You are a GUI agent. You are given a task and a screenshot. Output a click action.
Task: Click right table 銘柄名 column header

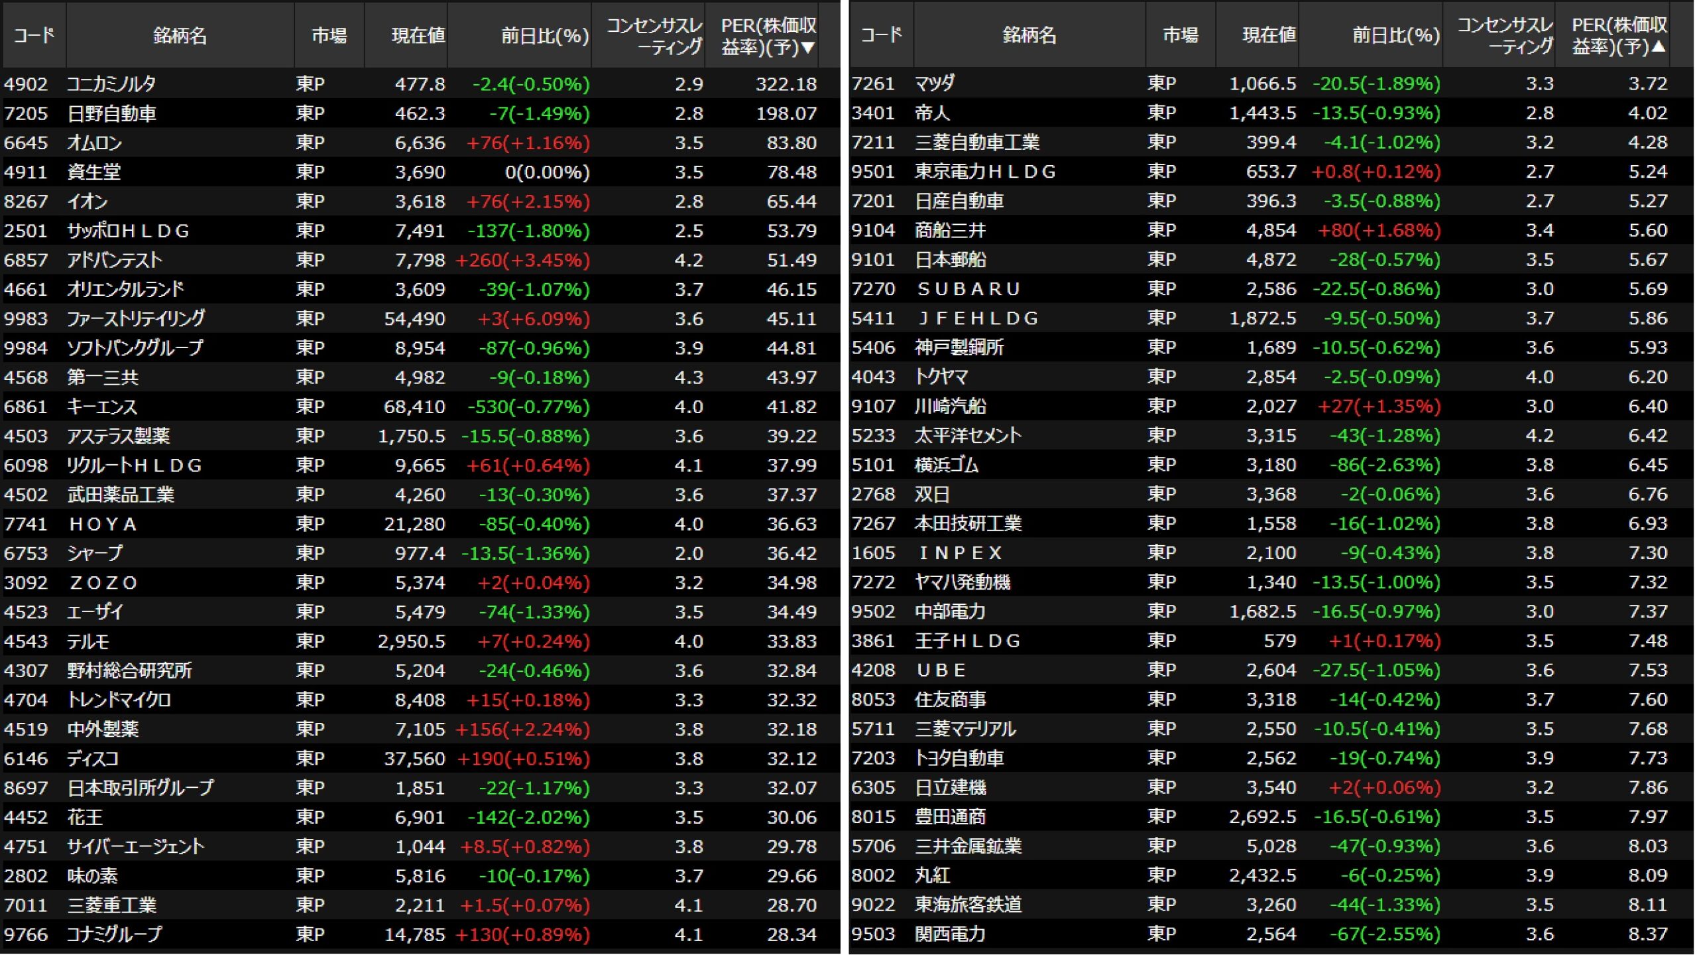pyautogui.click(x=1029, y=35)
